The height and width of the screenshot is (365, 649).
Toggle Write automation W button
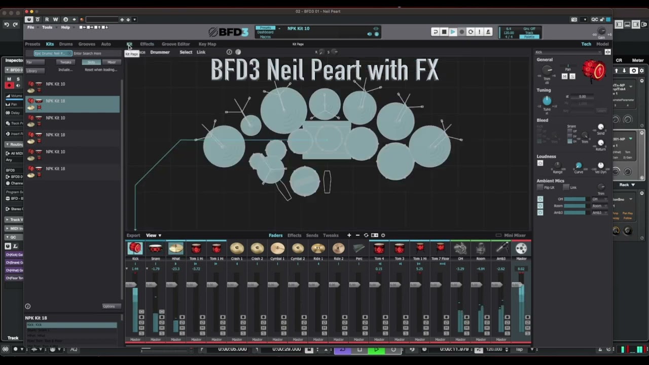pyautogui.click(x=55, y=19)
